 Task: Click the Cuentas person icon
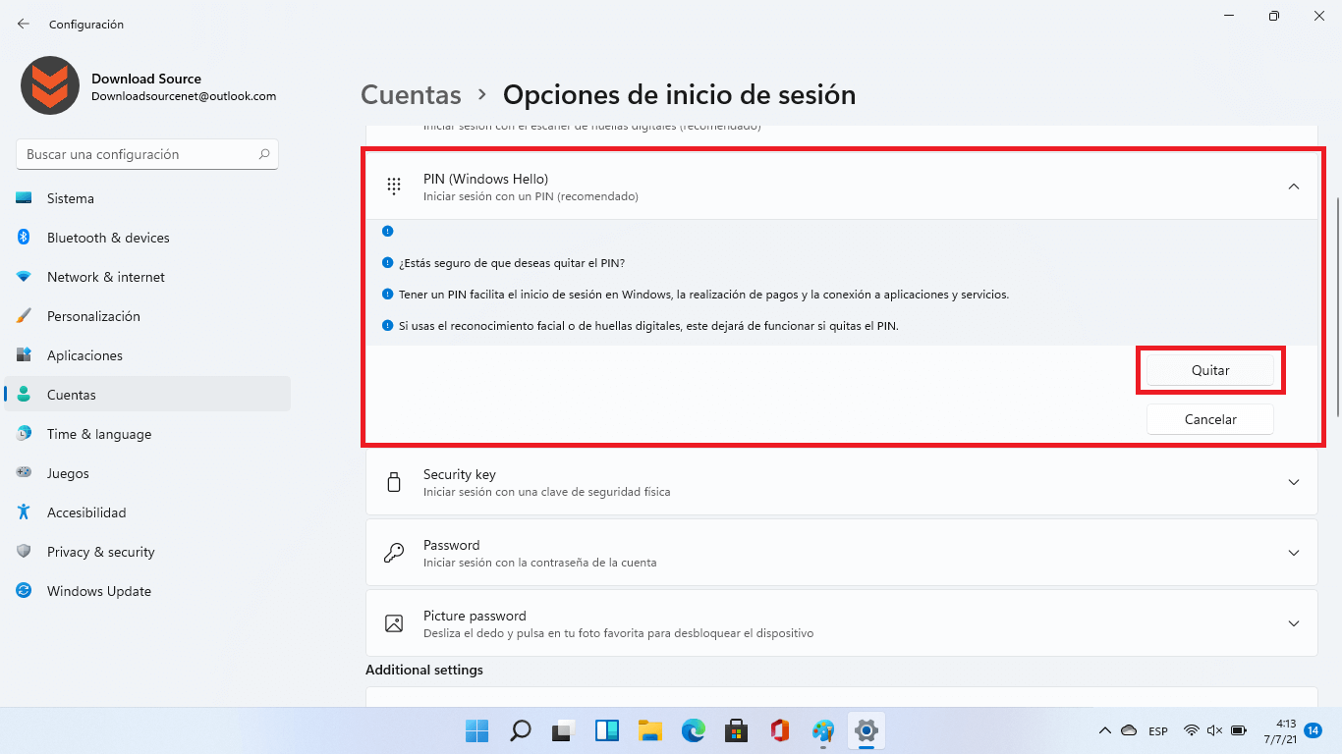click(x=24, y=395)
